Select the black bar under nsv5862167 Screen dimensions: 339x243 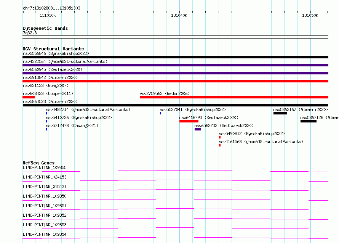(280, 113)
